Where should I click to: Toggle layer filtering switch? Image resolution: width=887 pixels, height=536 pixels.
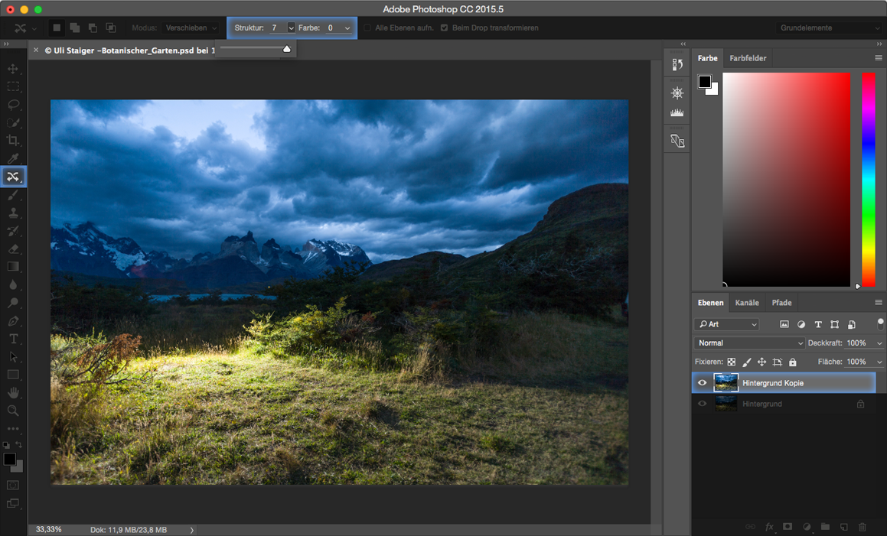coord(880,324)
